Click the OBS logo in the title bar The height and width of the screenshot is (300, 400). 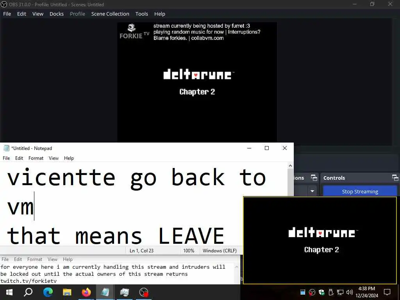(4, 4)
